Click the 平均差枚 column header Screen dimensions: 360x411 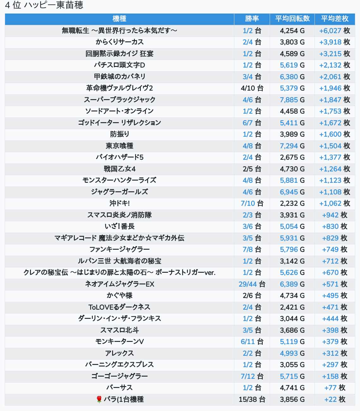(x=334, y=19)
